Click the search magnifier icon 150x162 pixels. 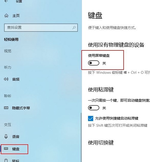(x=74, y=28)
